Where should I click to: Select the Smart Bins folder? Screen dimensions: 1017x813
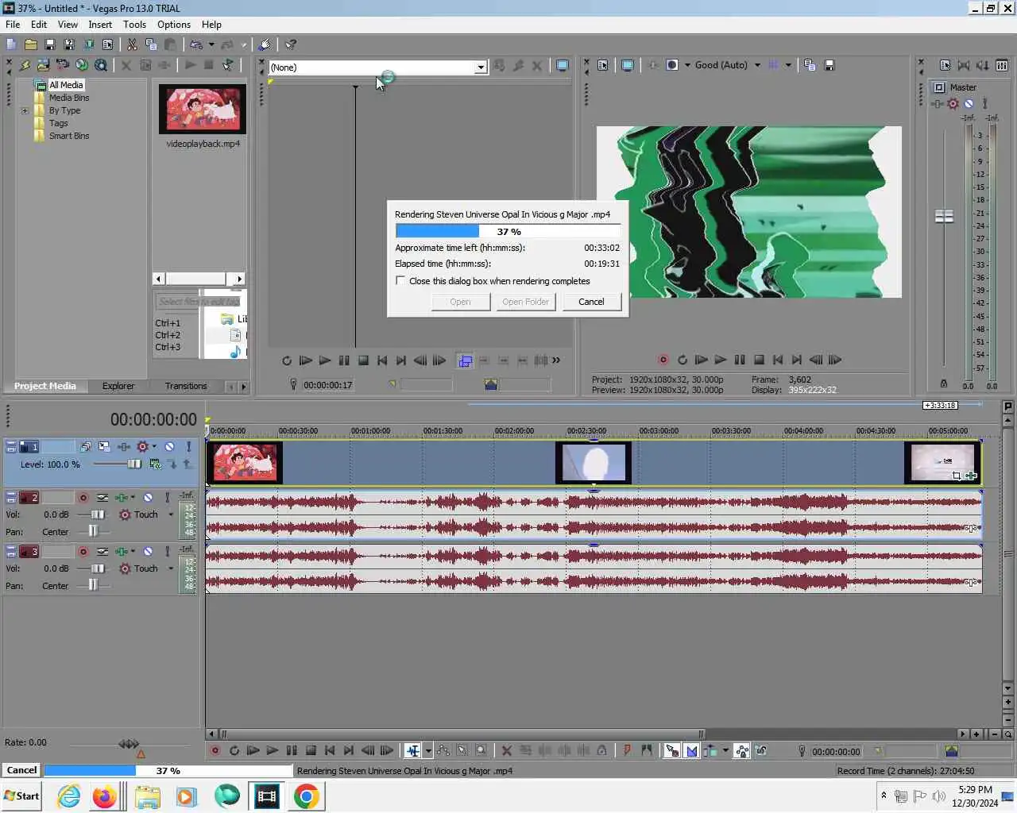click(69, 136)
